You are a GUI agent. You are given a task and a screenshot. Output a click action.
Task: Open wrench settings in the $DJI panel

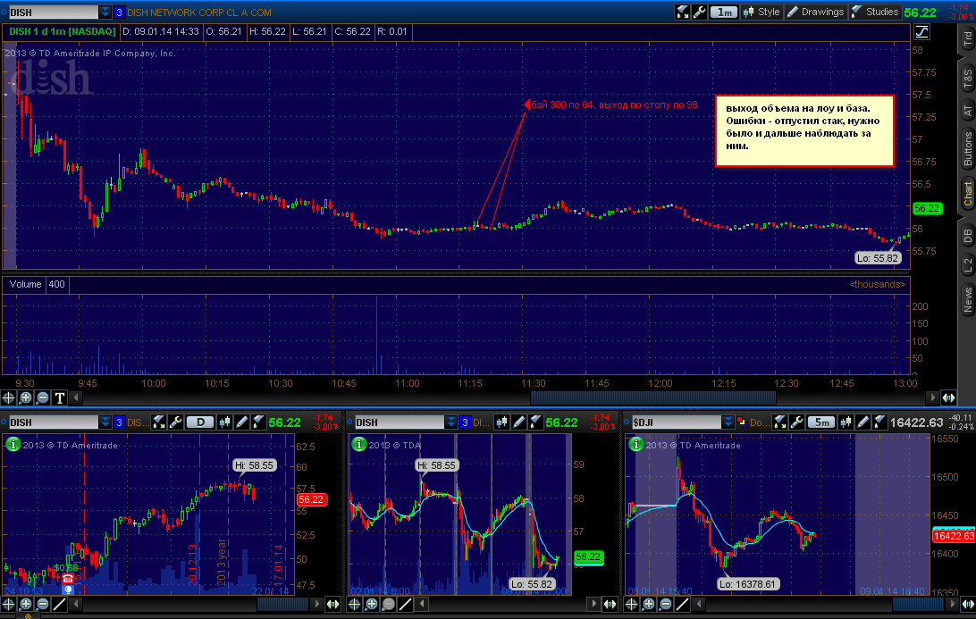(x=796, y=422)
